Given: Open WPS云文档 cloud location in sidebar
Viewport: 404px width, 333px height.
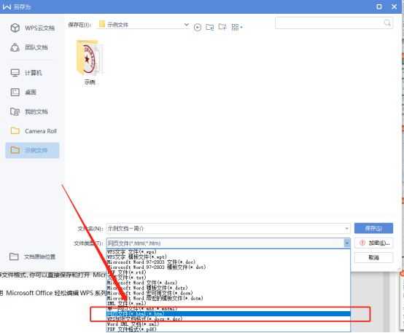Looking at the screenshot, I should click(x=33, y=28).
